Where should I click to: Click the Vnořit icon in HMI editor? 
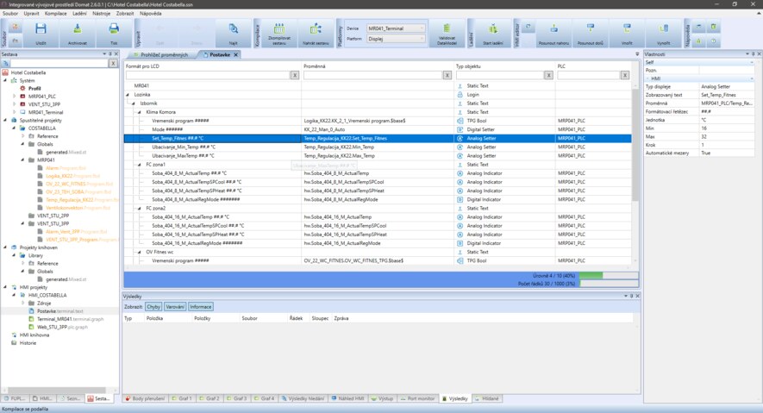click(627, 33)
